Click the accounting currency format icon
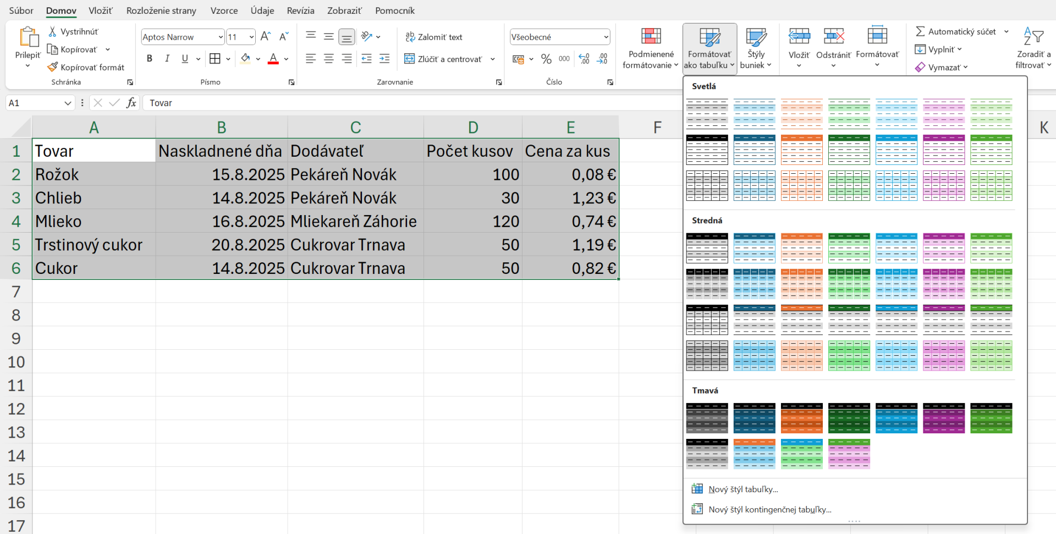Screen dimensions: 1056x534 click(x=518, y=59)
